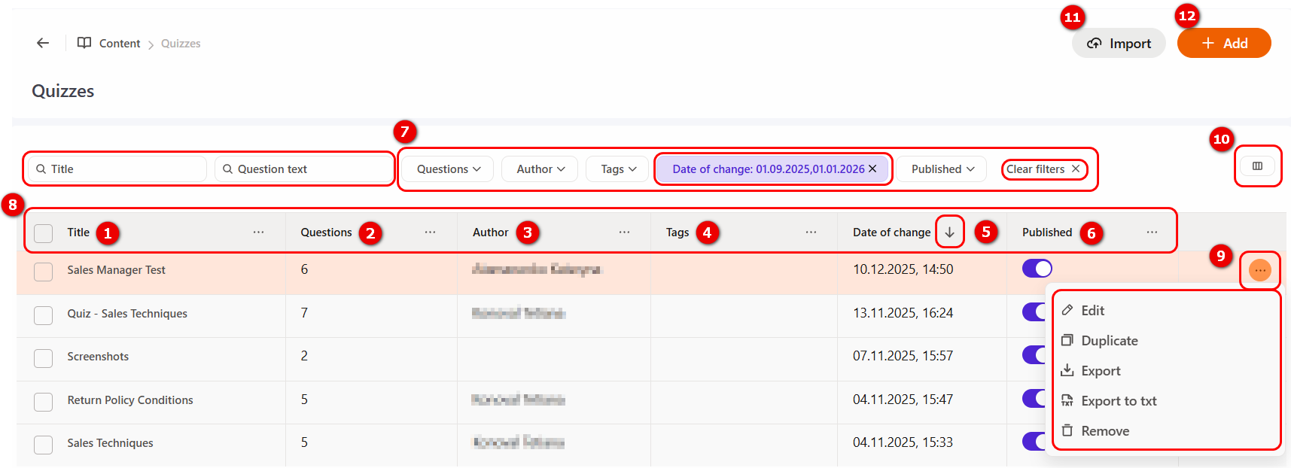Choose Duplicate from the context menu
1291x468 pixels.
pos(1109,341)
